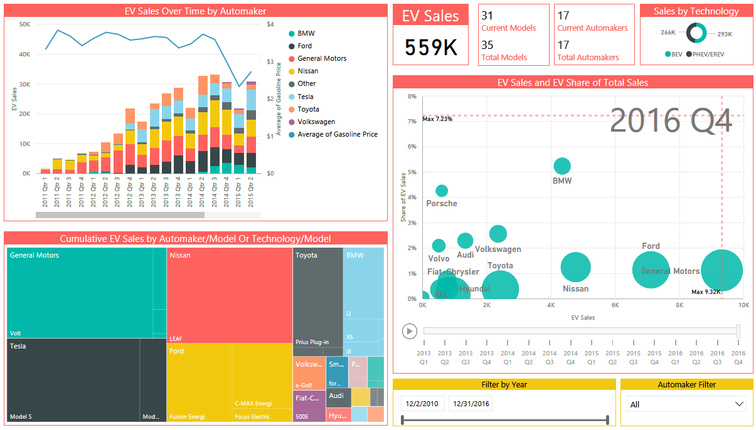Select General Motors legend entry
The image size is (756, 430).
317,58
